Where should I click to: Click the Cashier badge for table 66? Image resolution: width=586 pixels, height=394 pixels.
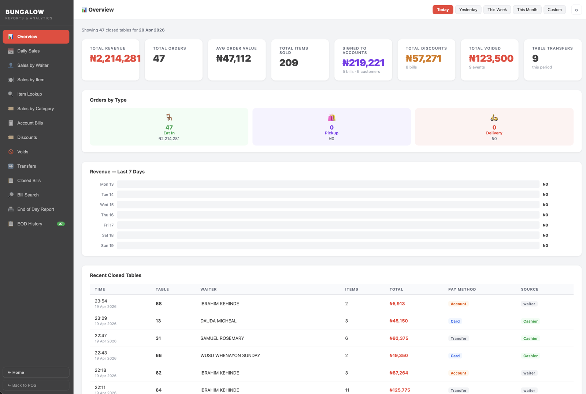pyautogui.click(x=530, y=356)
